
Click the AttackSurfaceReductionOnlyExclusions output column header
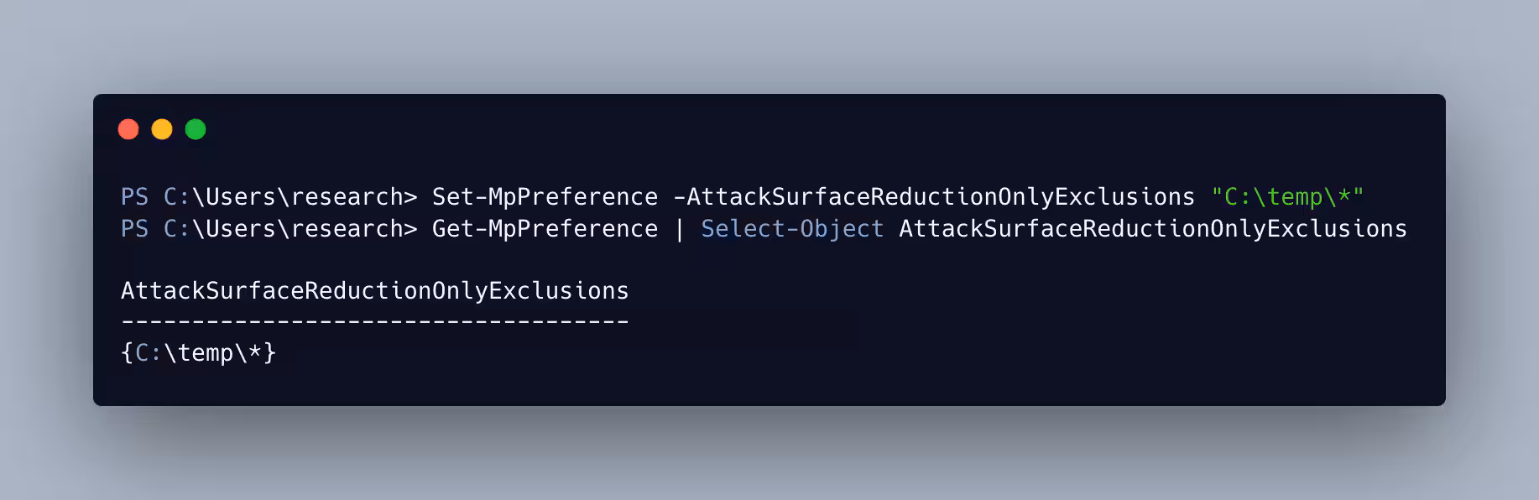[375, 291]
